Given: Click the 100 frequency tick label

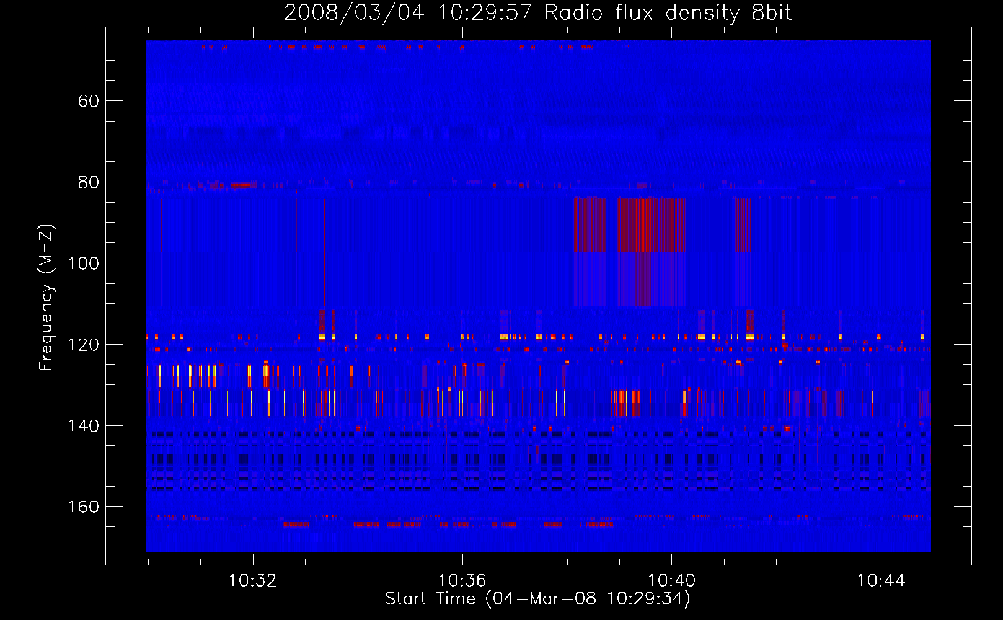Looking at the screenshot, I should tap(84, 263).
